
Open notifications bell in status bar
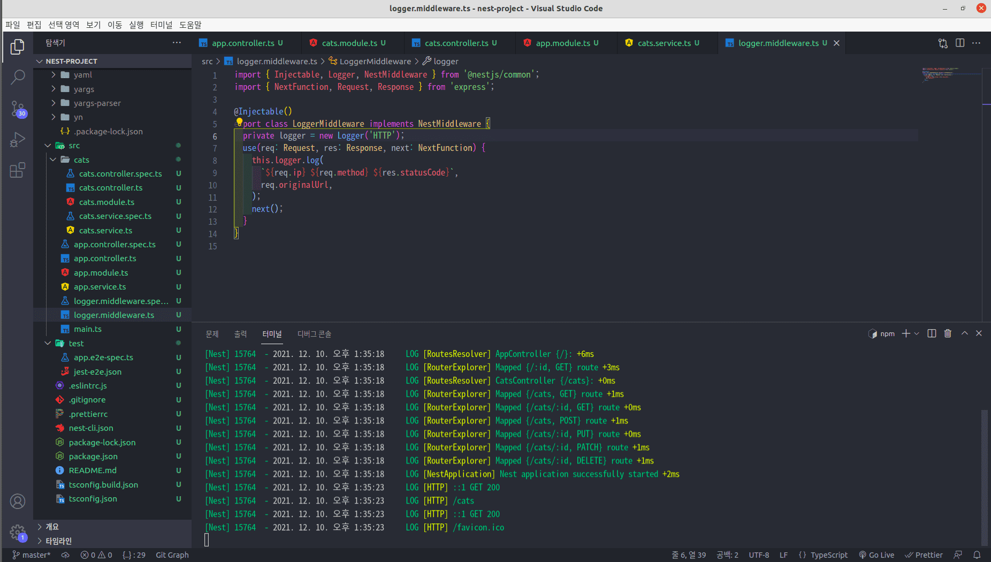(977, 555)
